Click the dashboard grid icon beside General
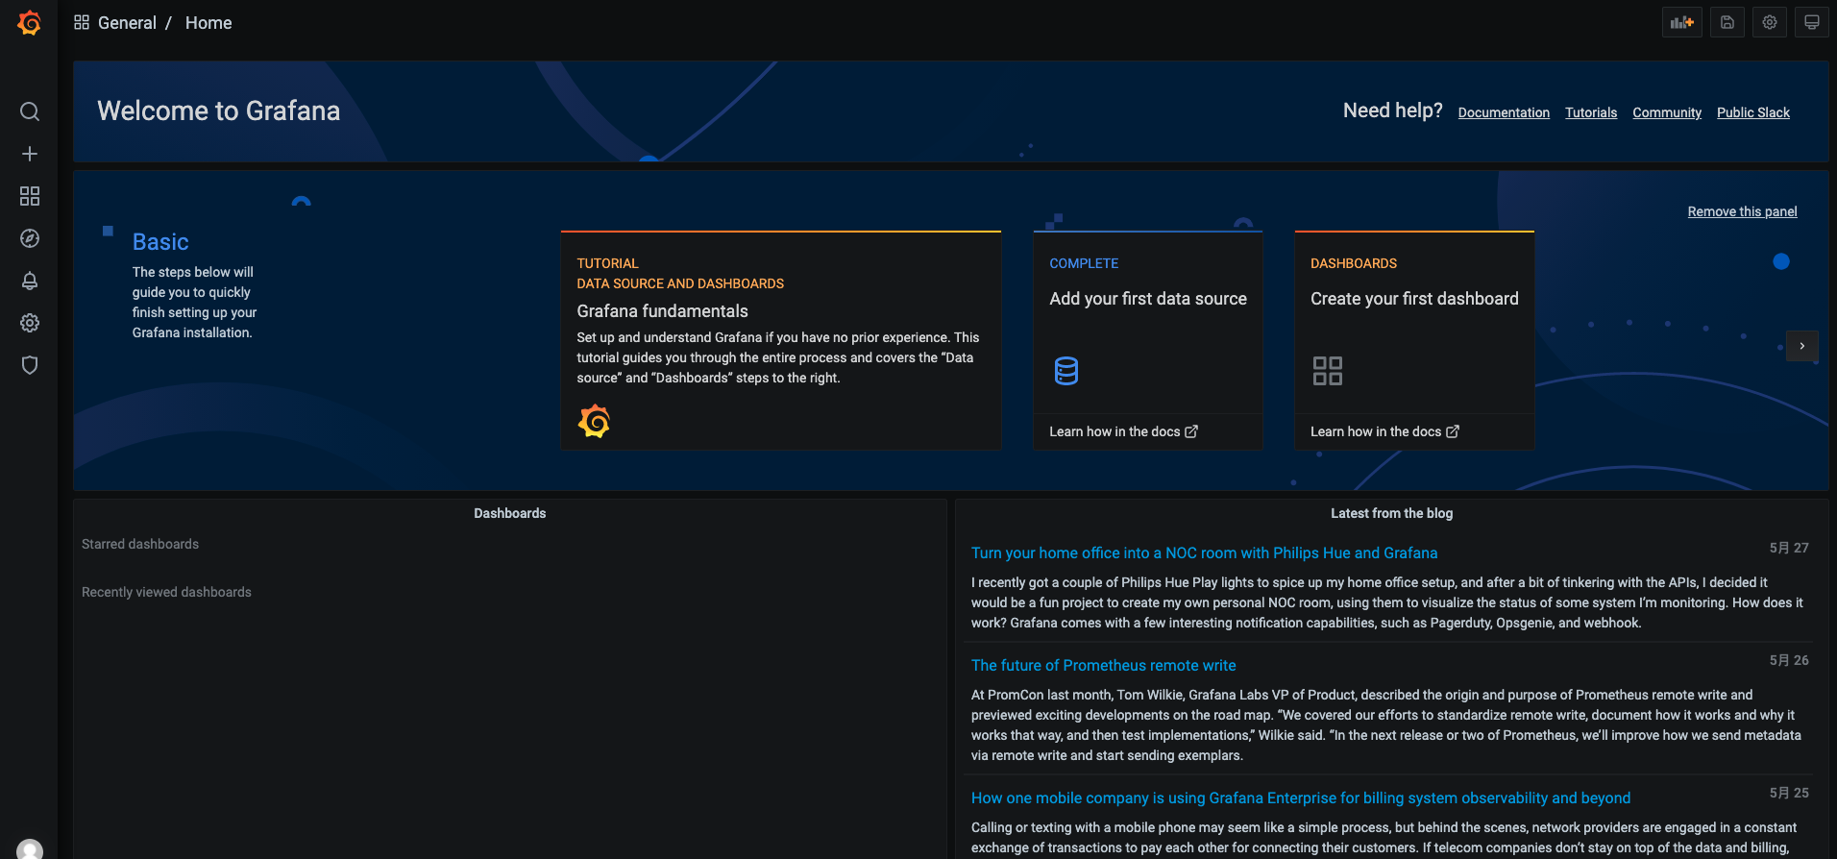1837x859 pixels. pyautogui.click(x=82, y=22)
